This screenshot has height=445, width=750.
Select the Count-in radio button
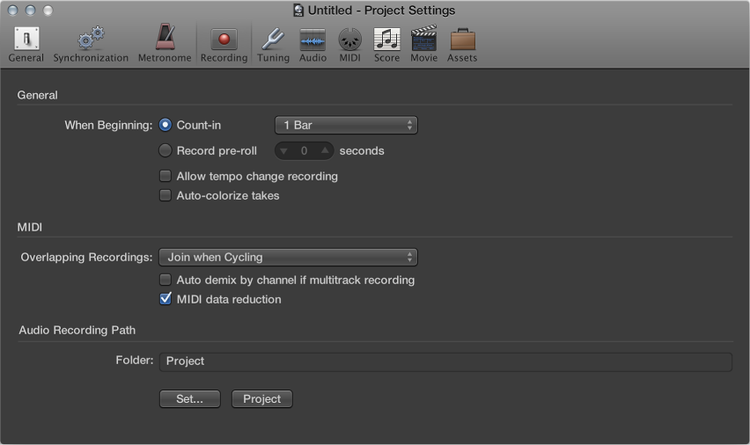click(165, 125)
